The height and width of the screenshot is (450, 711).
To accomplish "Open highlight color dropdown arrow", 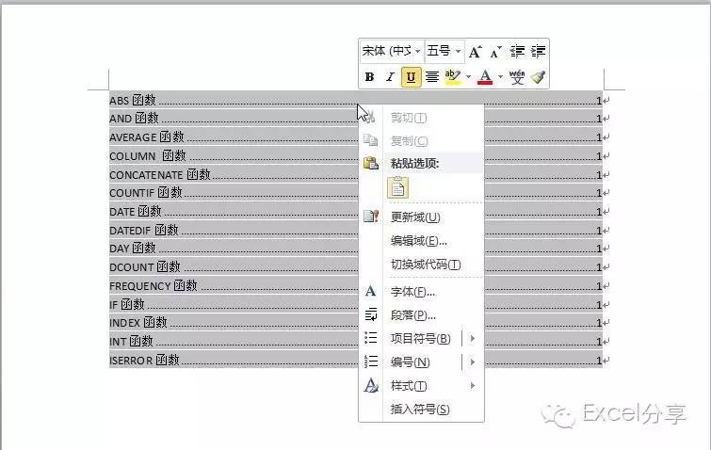I will pyautogui.click(x=468, y=77).
